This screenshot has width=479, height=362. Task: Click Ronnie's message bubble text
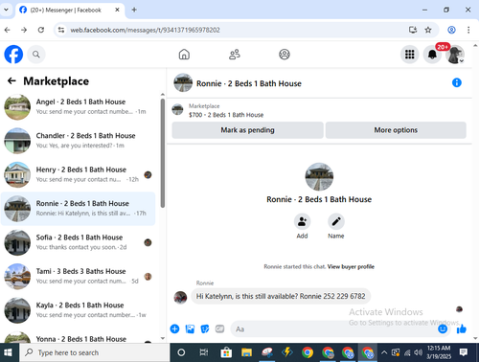[x=281, y=296]
